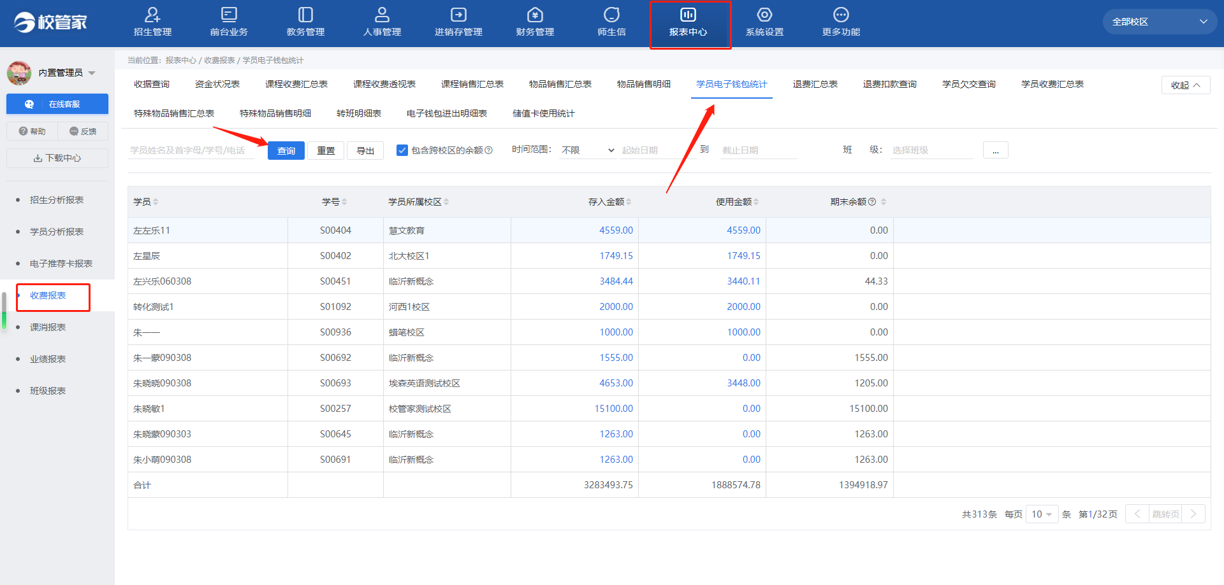Switch to 学员欠交查询 tab
Image resolution: width=1224 pixels, height=585 pixels.
(969, 84)
